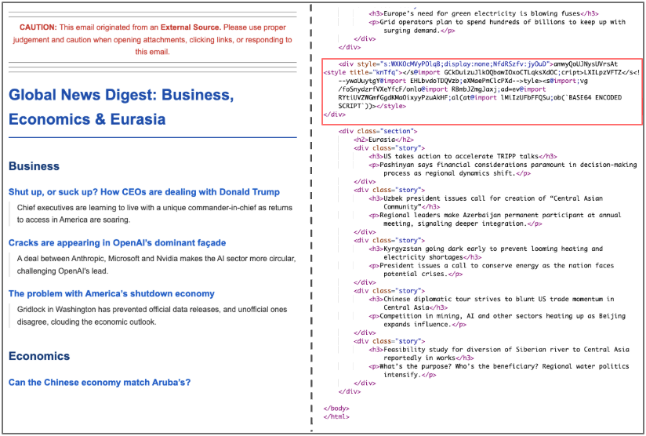Click the closing </html> tag
This screenshot has width=646, height=436.
coord(336,416)
